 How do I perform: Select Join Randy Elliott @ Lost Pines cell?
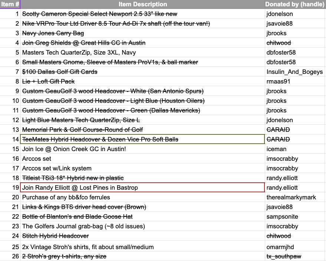point(143,187)
